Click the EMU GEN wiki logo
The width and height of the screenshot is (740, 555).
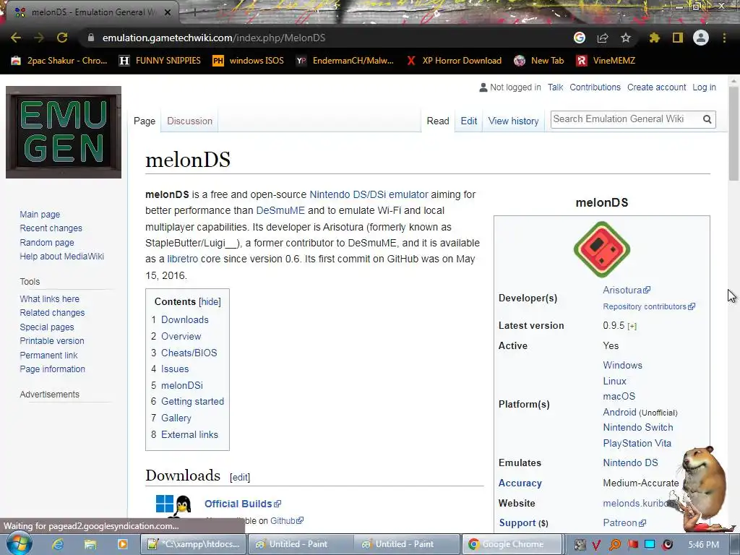pos(64,132)
